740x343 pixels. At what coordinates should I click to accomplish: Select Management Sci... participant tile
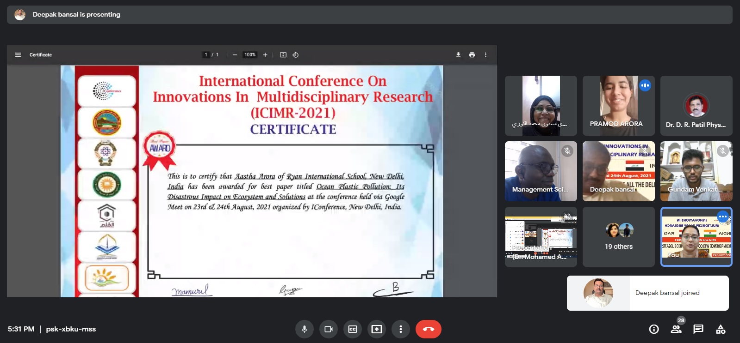(x=541, y=171)
